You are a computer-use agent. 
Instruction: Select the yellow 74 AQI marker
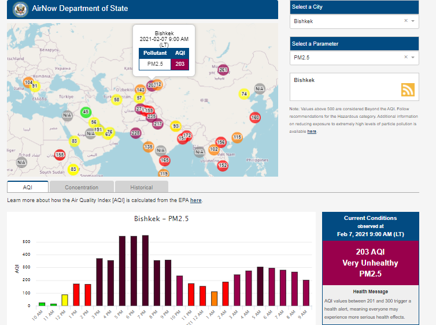point(244,94)
